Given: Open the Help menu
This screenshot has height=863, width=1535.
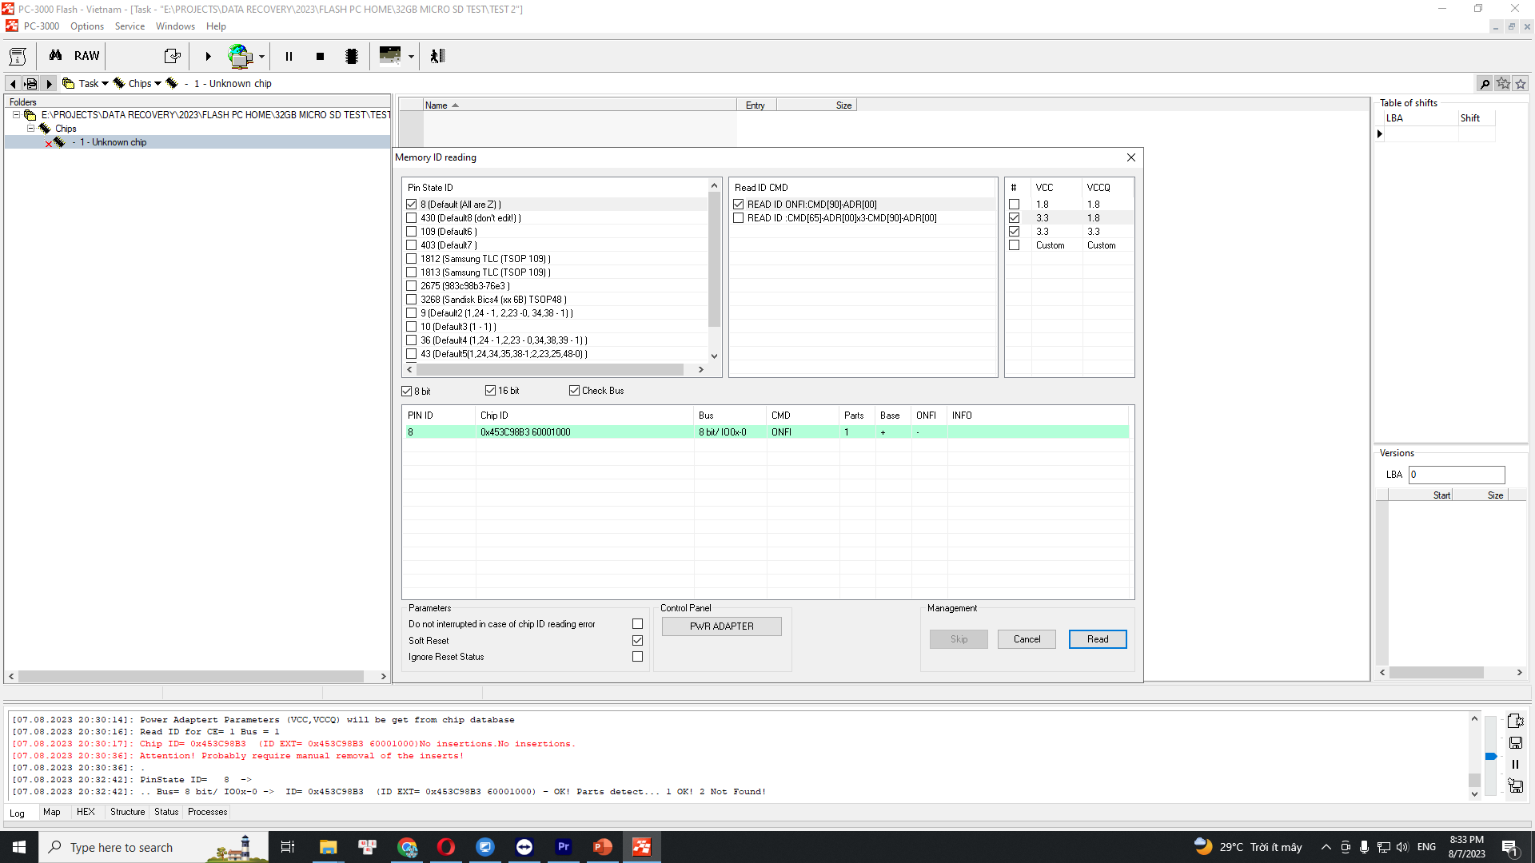Looking at the screenshot, I should (216, 26).
